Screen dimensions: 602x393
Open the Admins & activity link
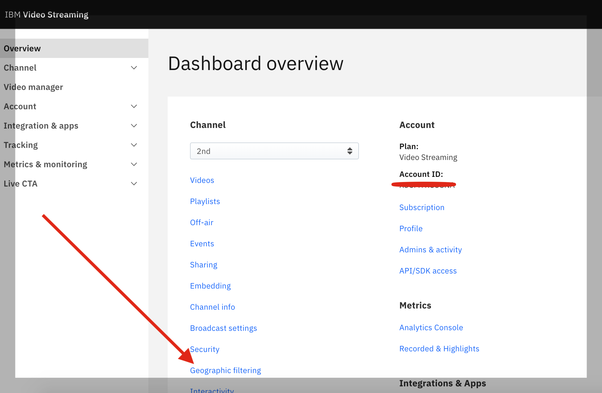click(x=431, y=250)
